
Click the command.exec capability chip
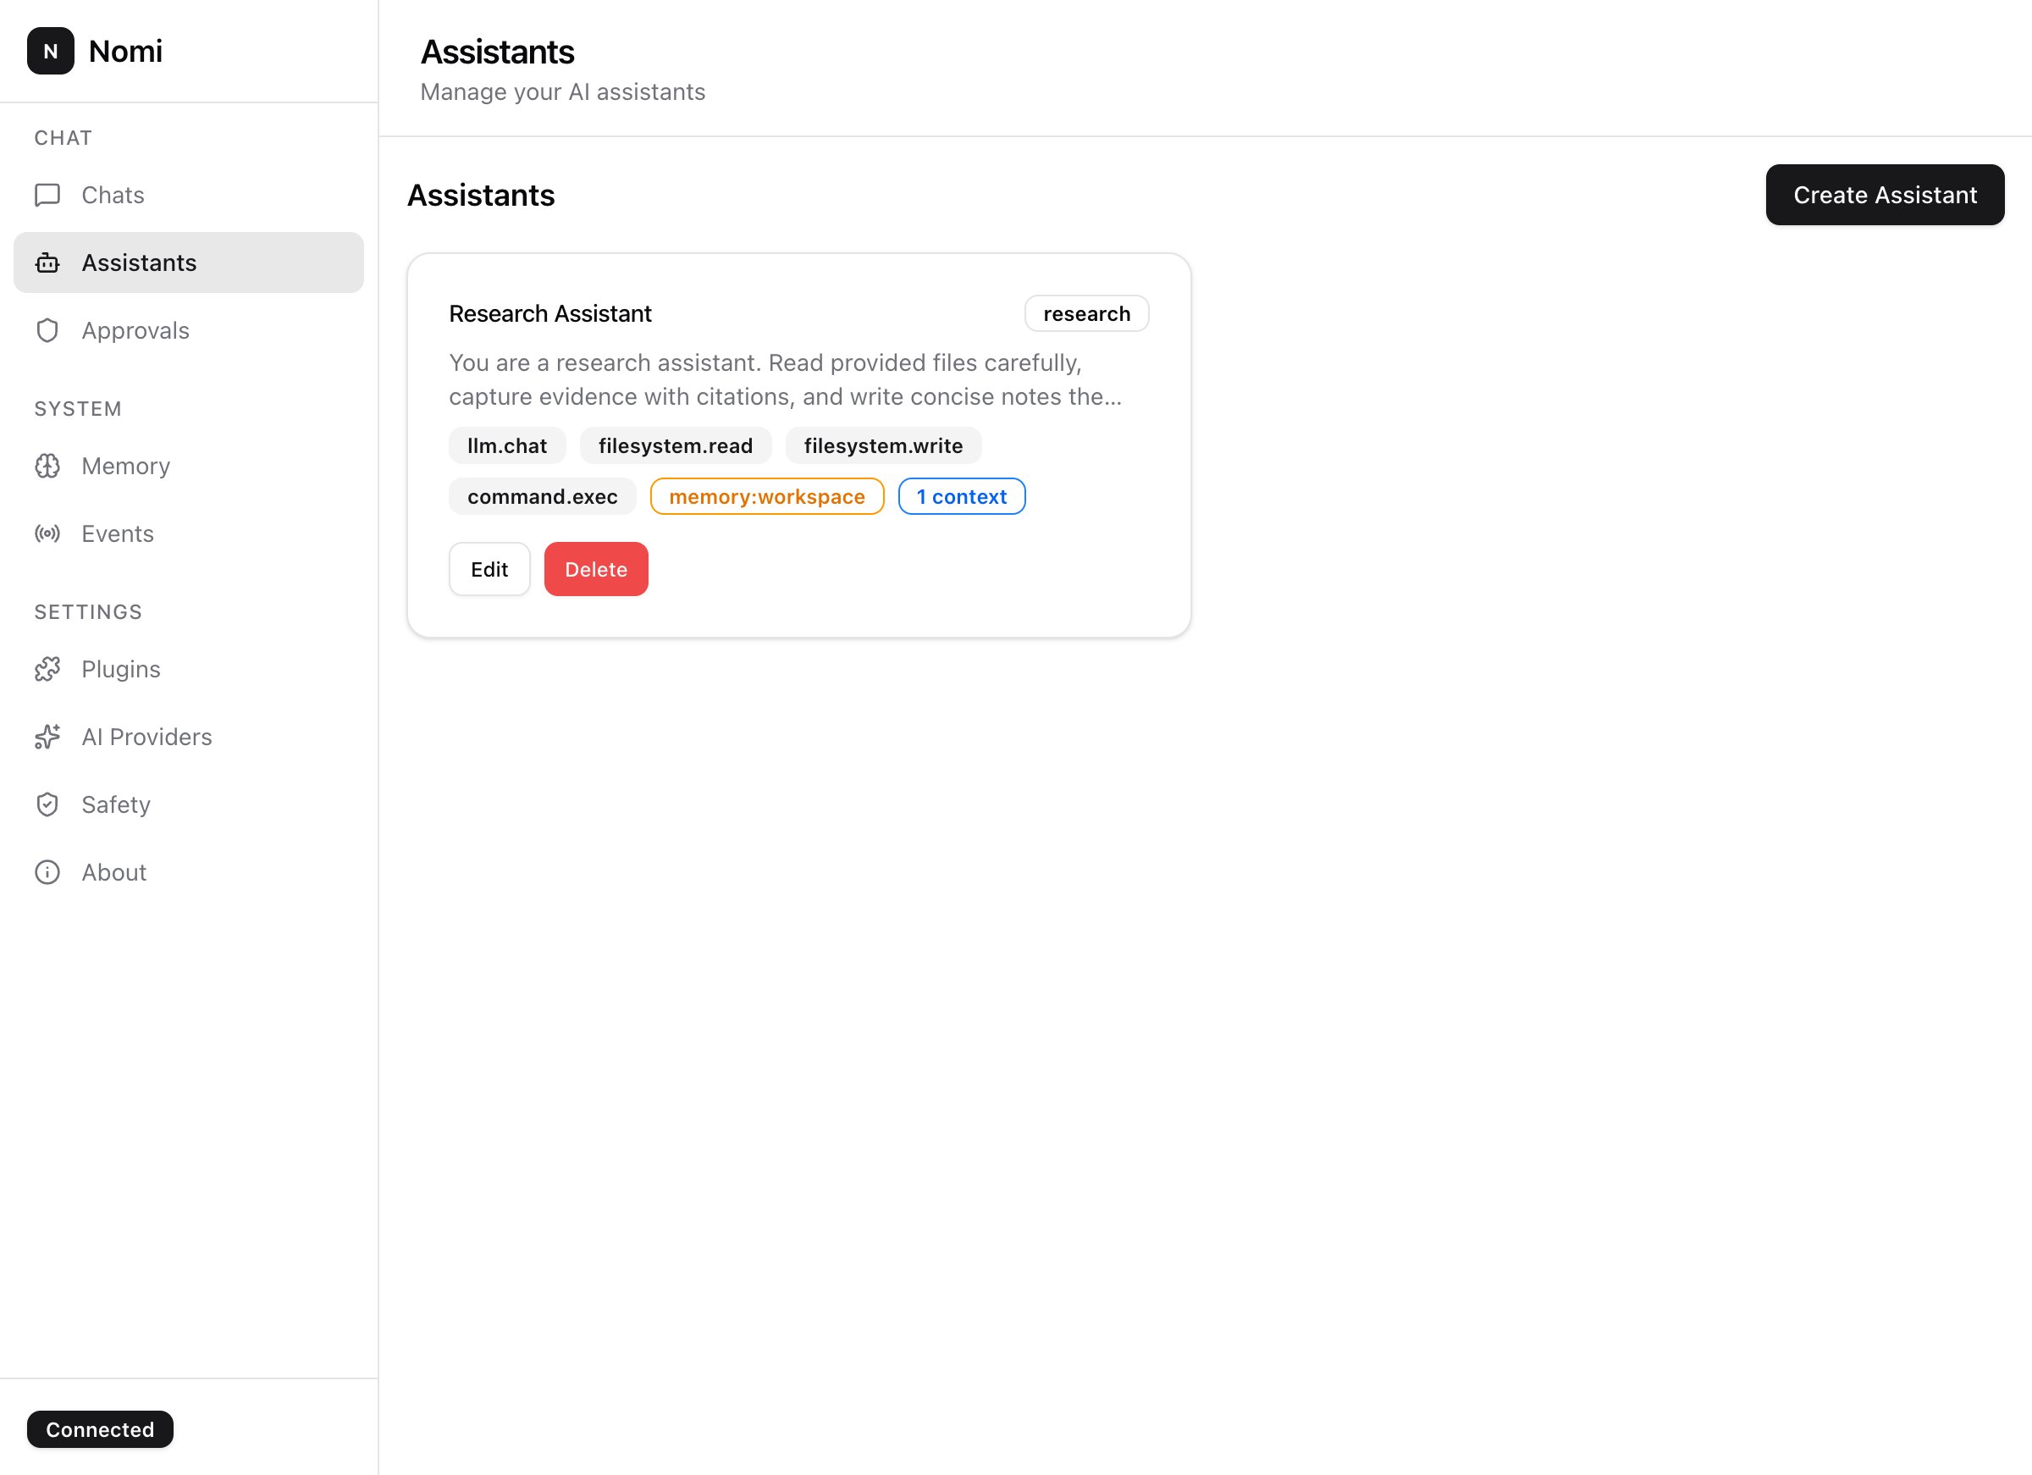[x=542, y=496]
